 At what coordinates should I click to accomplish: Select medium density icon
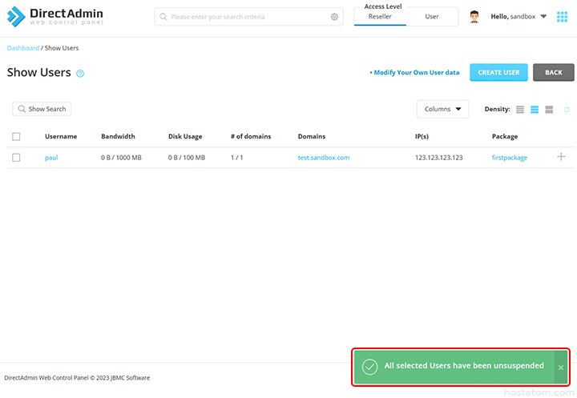pyautogui.click(x=535, y=110)
